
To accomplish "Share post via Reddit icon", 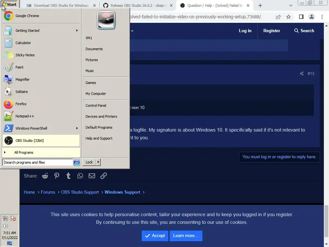I will point(45,176).
